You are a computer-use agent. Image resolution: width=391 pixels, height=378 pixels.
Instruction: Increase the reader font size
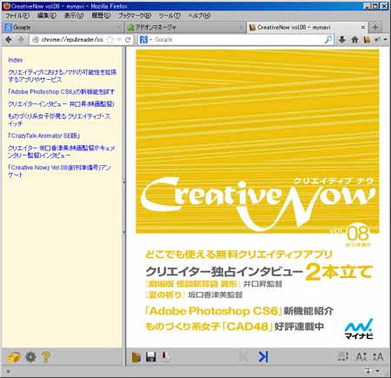pyautogui.click(x=378, y=357)
